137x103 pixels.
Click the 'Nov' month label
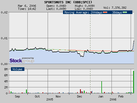pyautogui.click(x=58, y=96)
